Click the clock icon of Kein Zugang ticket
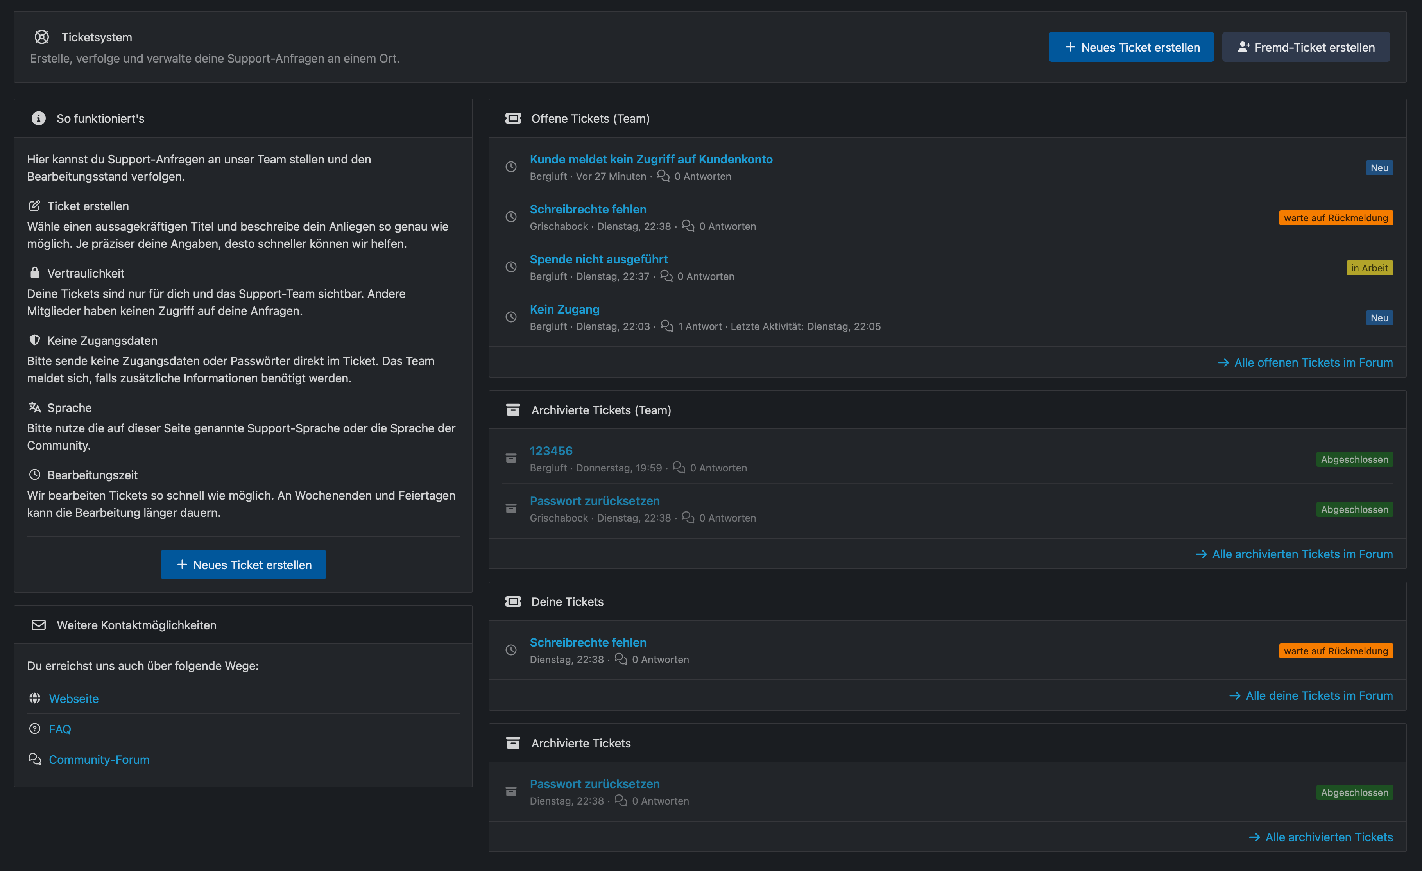The height and width of the screenshot is (871, 1422). tap(511, 317)
